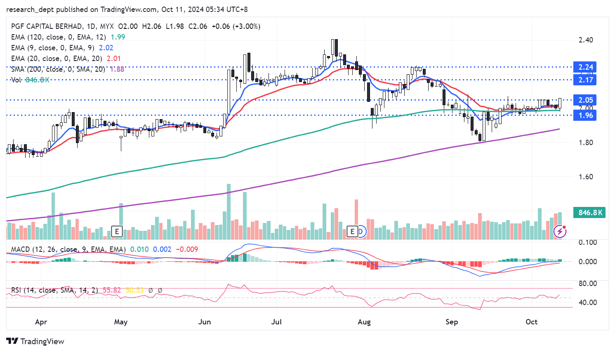The image size is (615, 352).
Task: Select the EMA 20 indicator legend
Action: (x=56, y=59)
